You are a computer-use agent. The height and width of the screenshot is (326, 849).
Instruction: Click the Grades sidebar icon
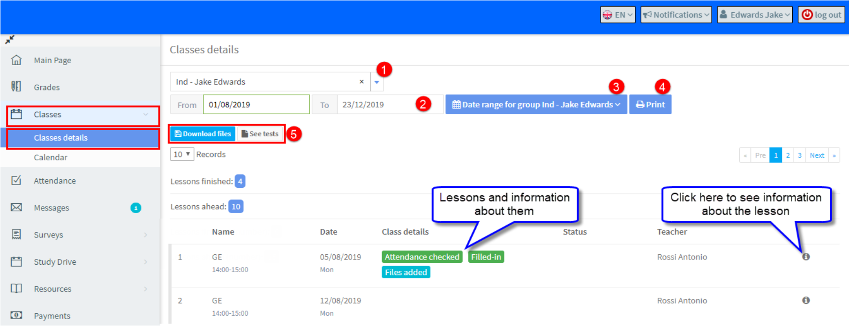click(x=16, y=87)
